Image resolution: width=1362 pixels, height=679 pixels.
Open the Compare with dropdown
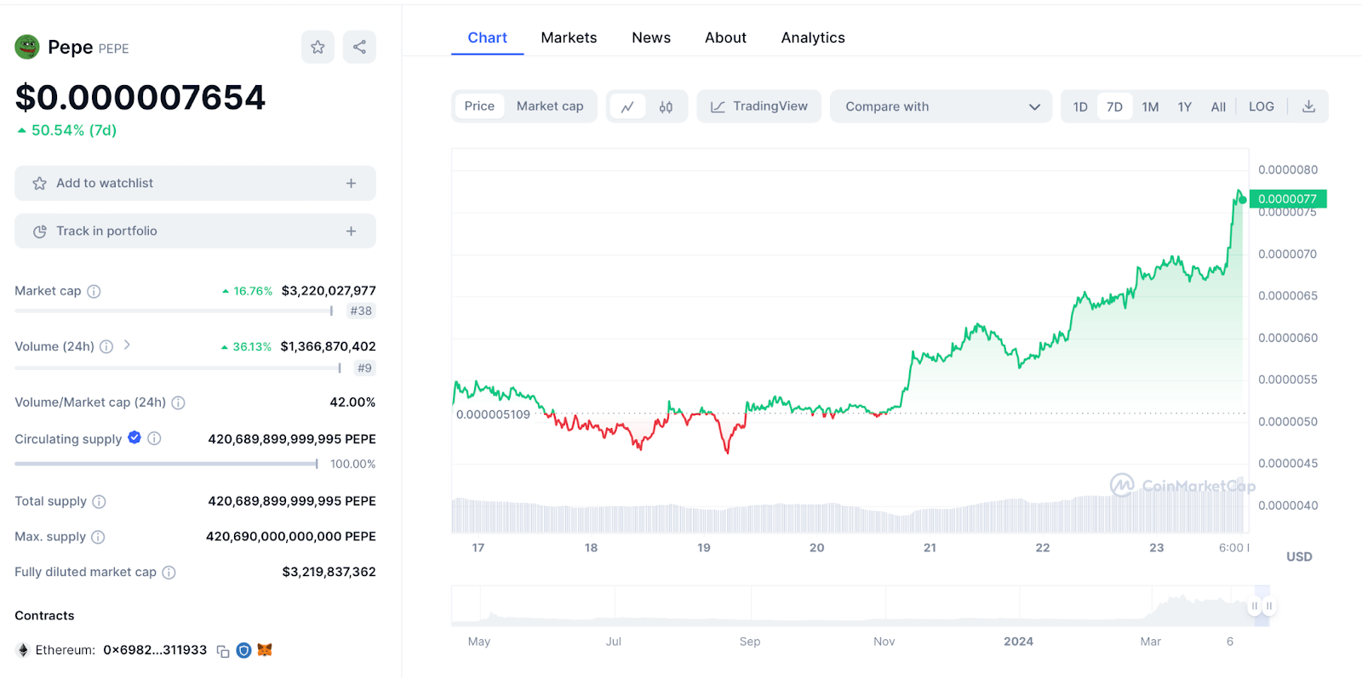pyautogui.click(x=941, y=106)
